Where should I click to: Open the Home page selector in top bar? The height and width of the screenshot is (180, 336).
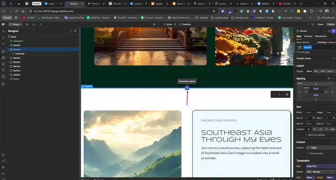[168, 25]
